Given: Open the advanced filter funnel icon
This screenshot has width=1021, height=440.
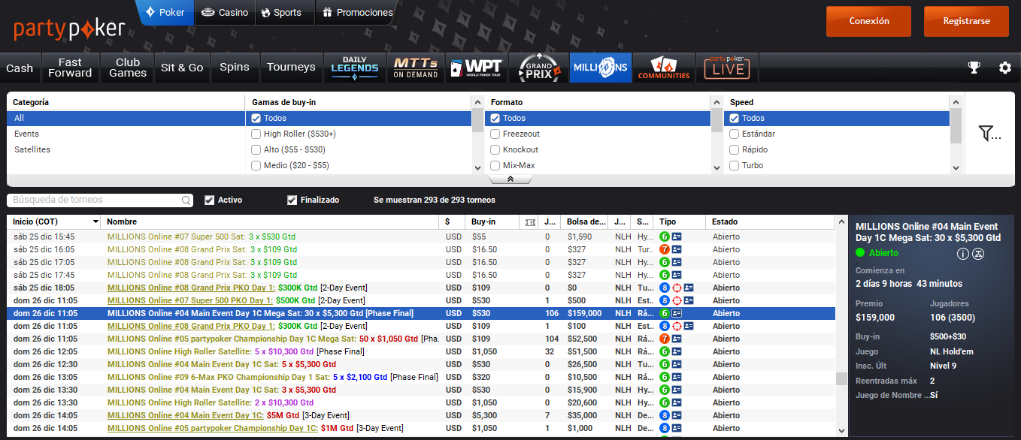Looking at the screenshot, I should [x=989, y=134].
